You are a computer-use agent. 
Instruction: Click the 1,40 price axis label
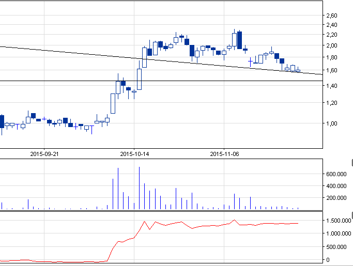pos(332,86)
